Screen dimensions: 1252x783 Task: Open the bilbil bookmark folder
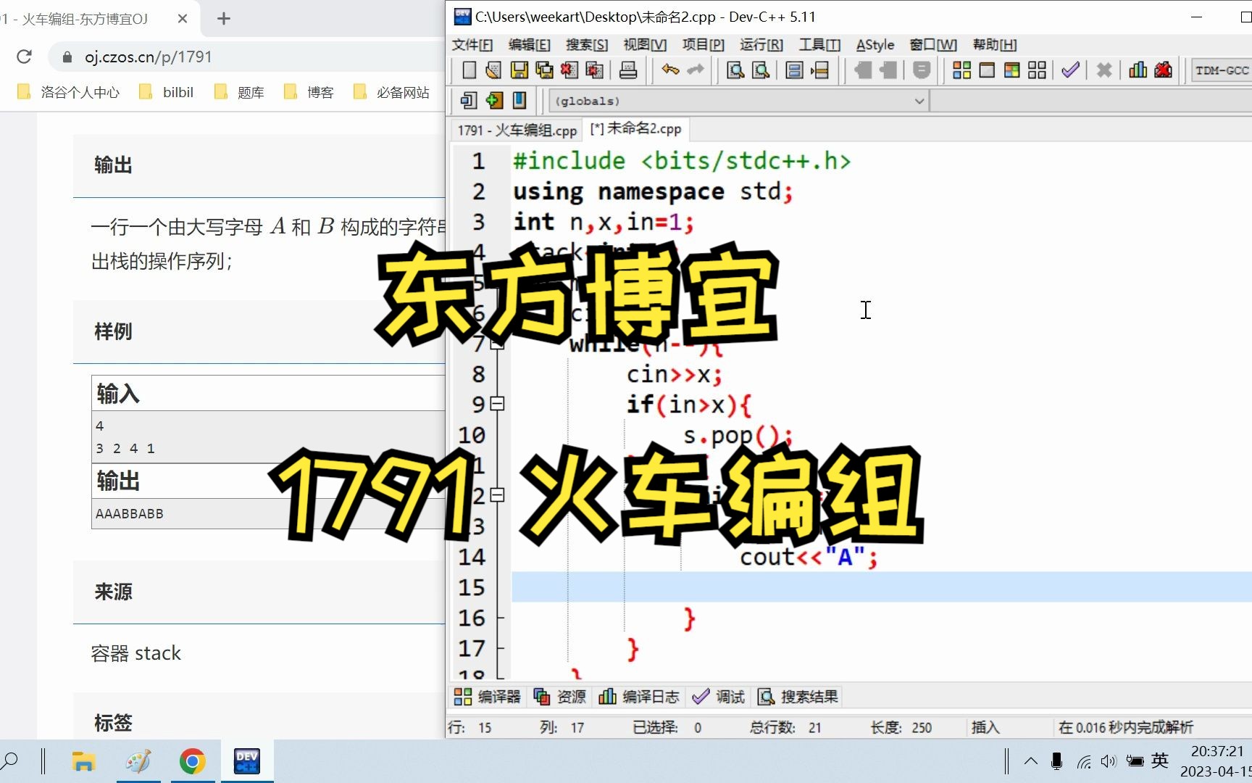167,92
